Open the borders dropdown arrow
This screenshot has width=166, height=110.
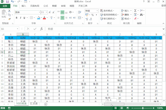click(34, 18)
